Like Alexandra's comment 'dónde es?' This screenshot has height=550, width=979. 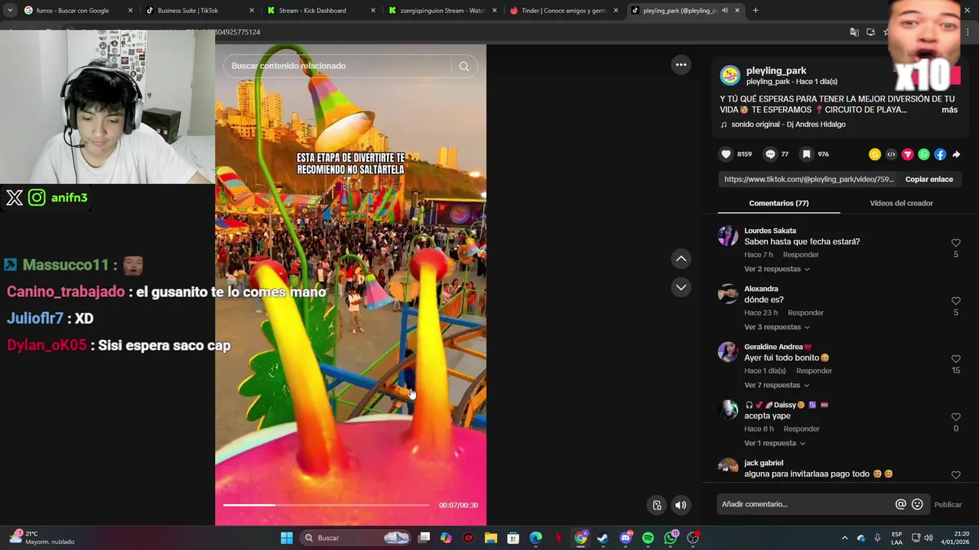(956, 301)
